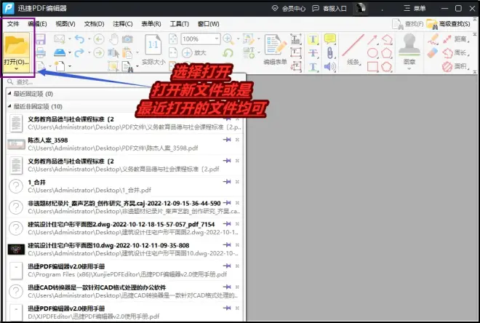This screenshot has width=480, height=323.
Task: Open the 工具(T) menu
Action: tap(180, 24)
